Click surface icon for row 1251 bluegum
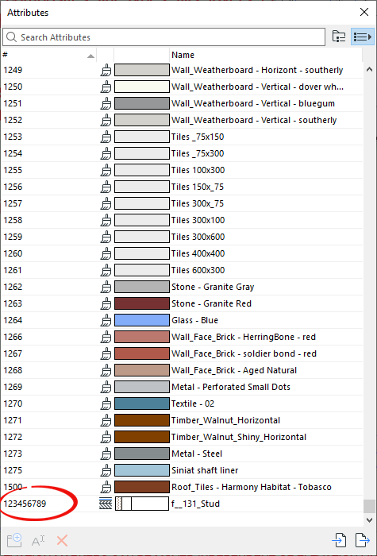The width and height of the screenshot is (377, 556). [106, 103]
